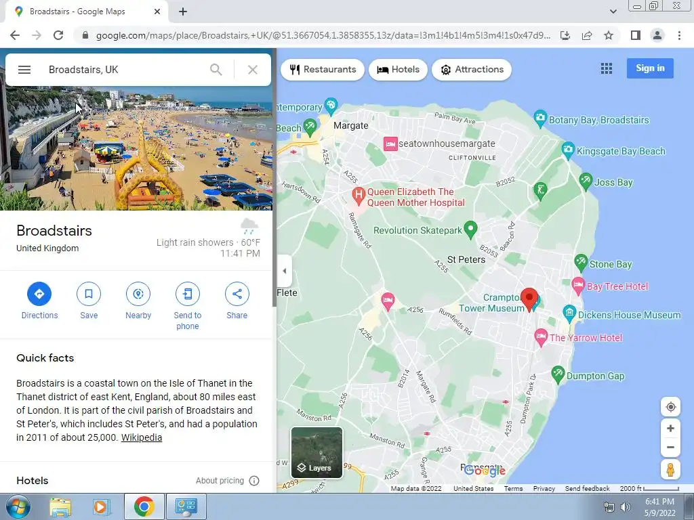Open seatownhousemargate hotel marker
694x520 pixels.
(390, 144)
